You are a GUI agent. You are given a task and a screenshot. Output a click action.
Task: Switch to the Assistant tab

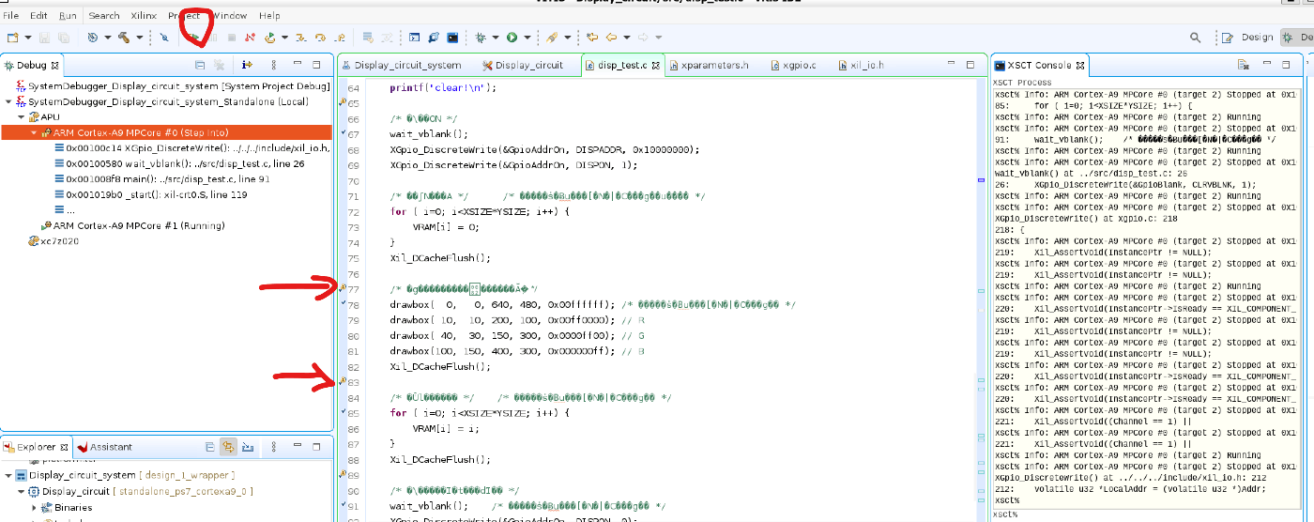pyautogui.click(x=104, y=447)
